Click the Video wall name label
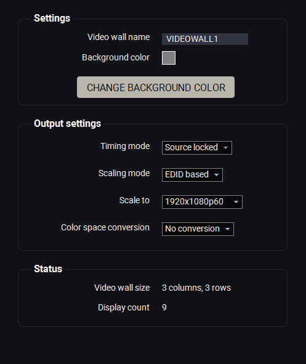Image resolution: width=306 pixels, height=364 pixels. (119, 37)
